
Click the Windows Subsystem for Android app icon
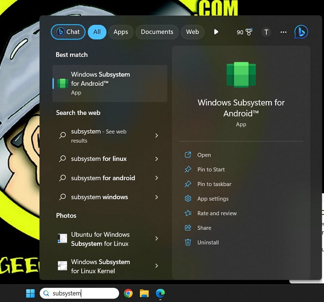point(62,83)
